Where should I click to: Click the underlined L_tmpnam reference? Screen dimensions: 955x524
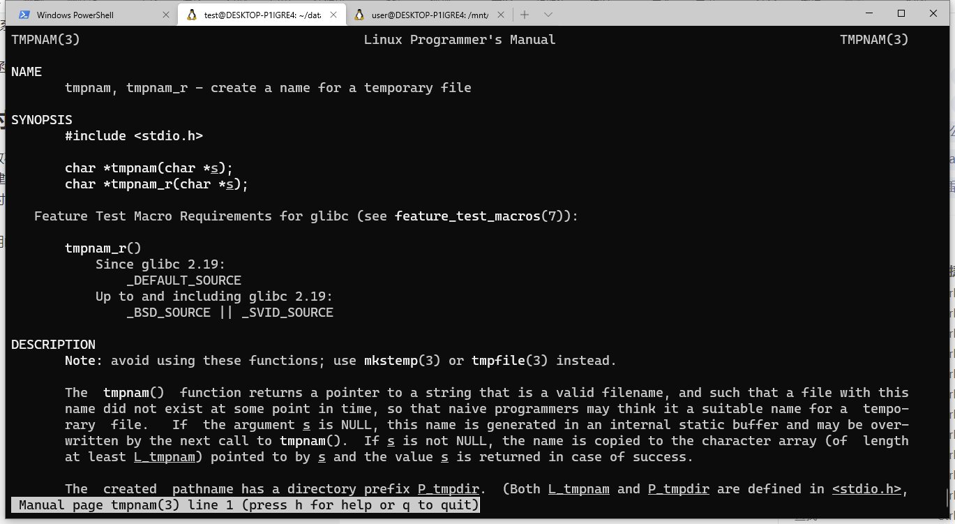(x=164, y=456)
